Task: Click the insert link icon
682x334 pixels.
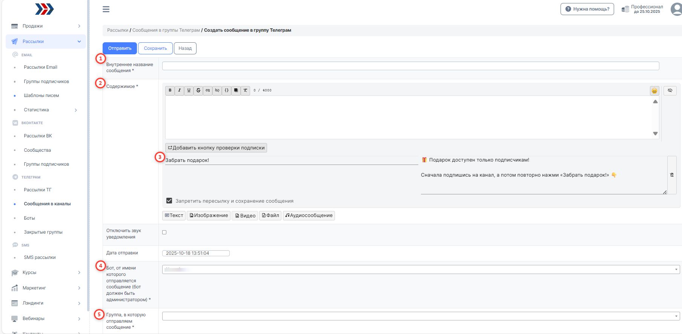Action: click(208, 91)
